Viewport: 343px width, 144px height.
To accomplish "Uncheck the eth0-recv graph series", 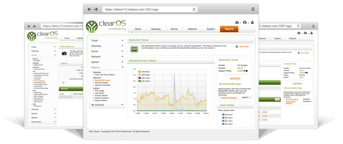I will click(x=223, y=115).
